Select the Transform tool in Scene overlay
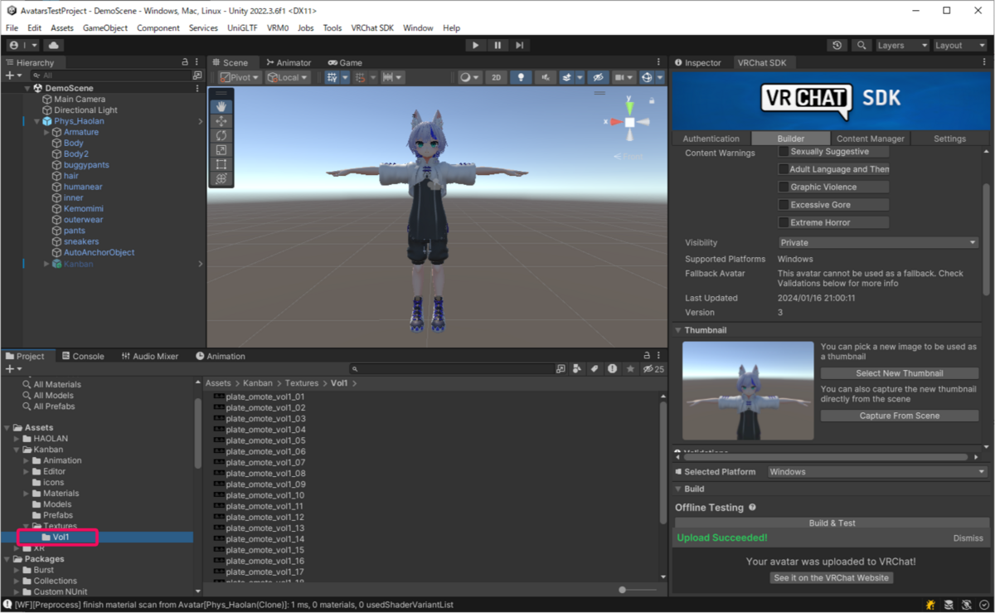995x613 pixels. click(221, 178)
